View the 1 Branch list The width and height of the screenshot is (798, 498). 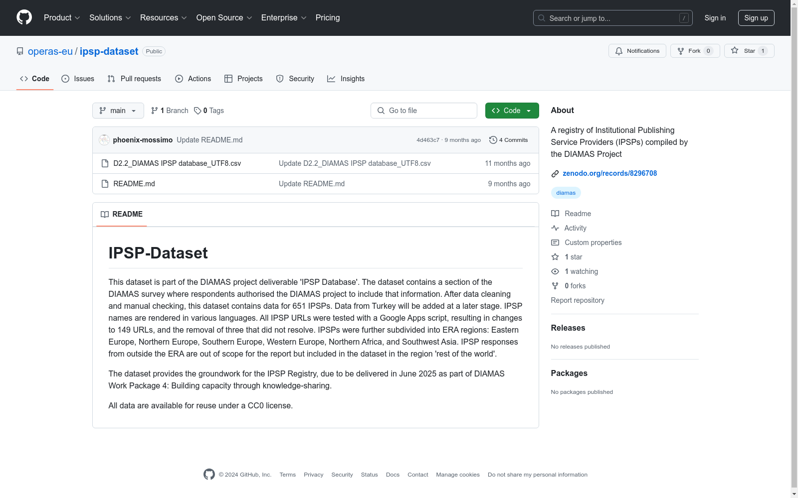[x=170, y=111]
